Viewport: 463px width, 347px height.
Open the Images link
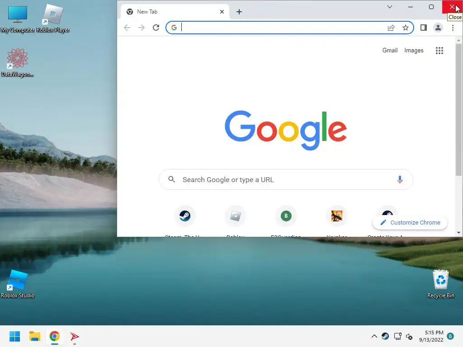click(x=414, y=51)
